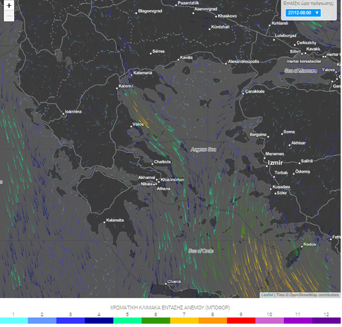The height and width of the screenshot is (327, 342).
Task: Select the red Beaufort 9 color swatch
Action: (241, 320)
